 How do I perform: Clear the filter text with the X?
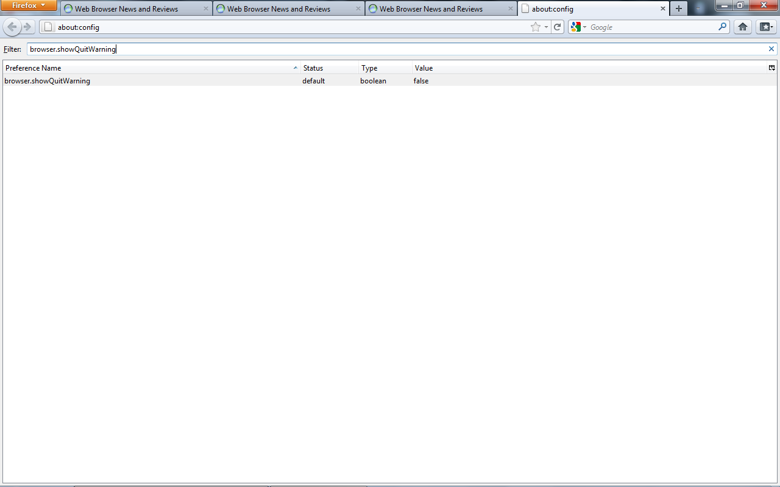[x=771, y=49]
